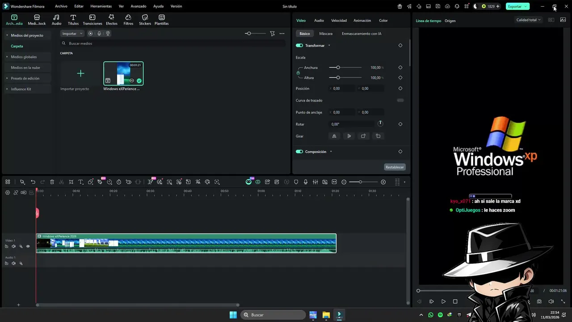Collapse the Transformar section arrow
572x322 pixels.
(x=329, y=46)
